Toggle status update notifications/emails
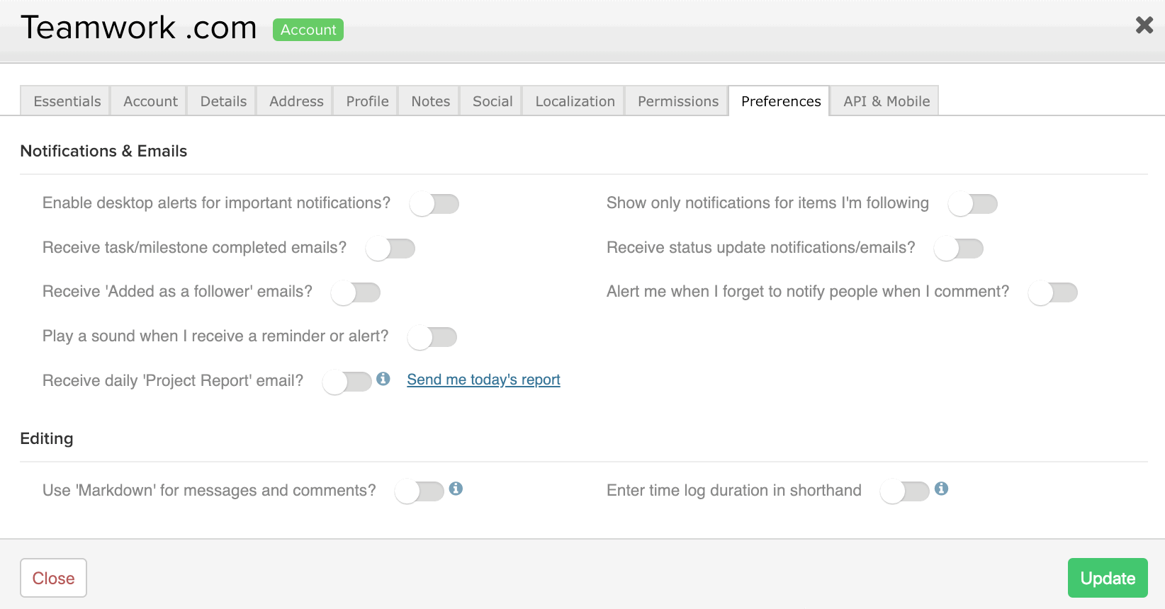The width and height of the screenshot is (1165, 609). pyautogui.click(x=959, y=249)
